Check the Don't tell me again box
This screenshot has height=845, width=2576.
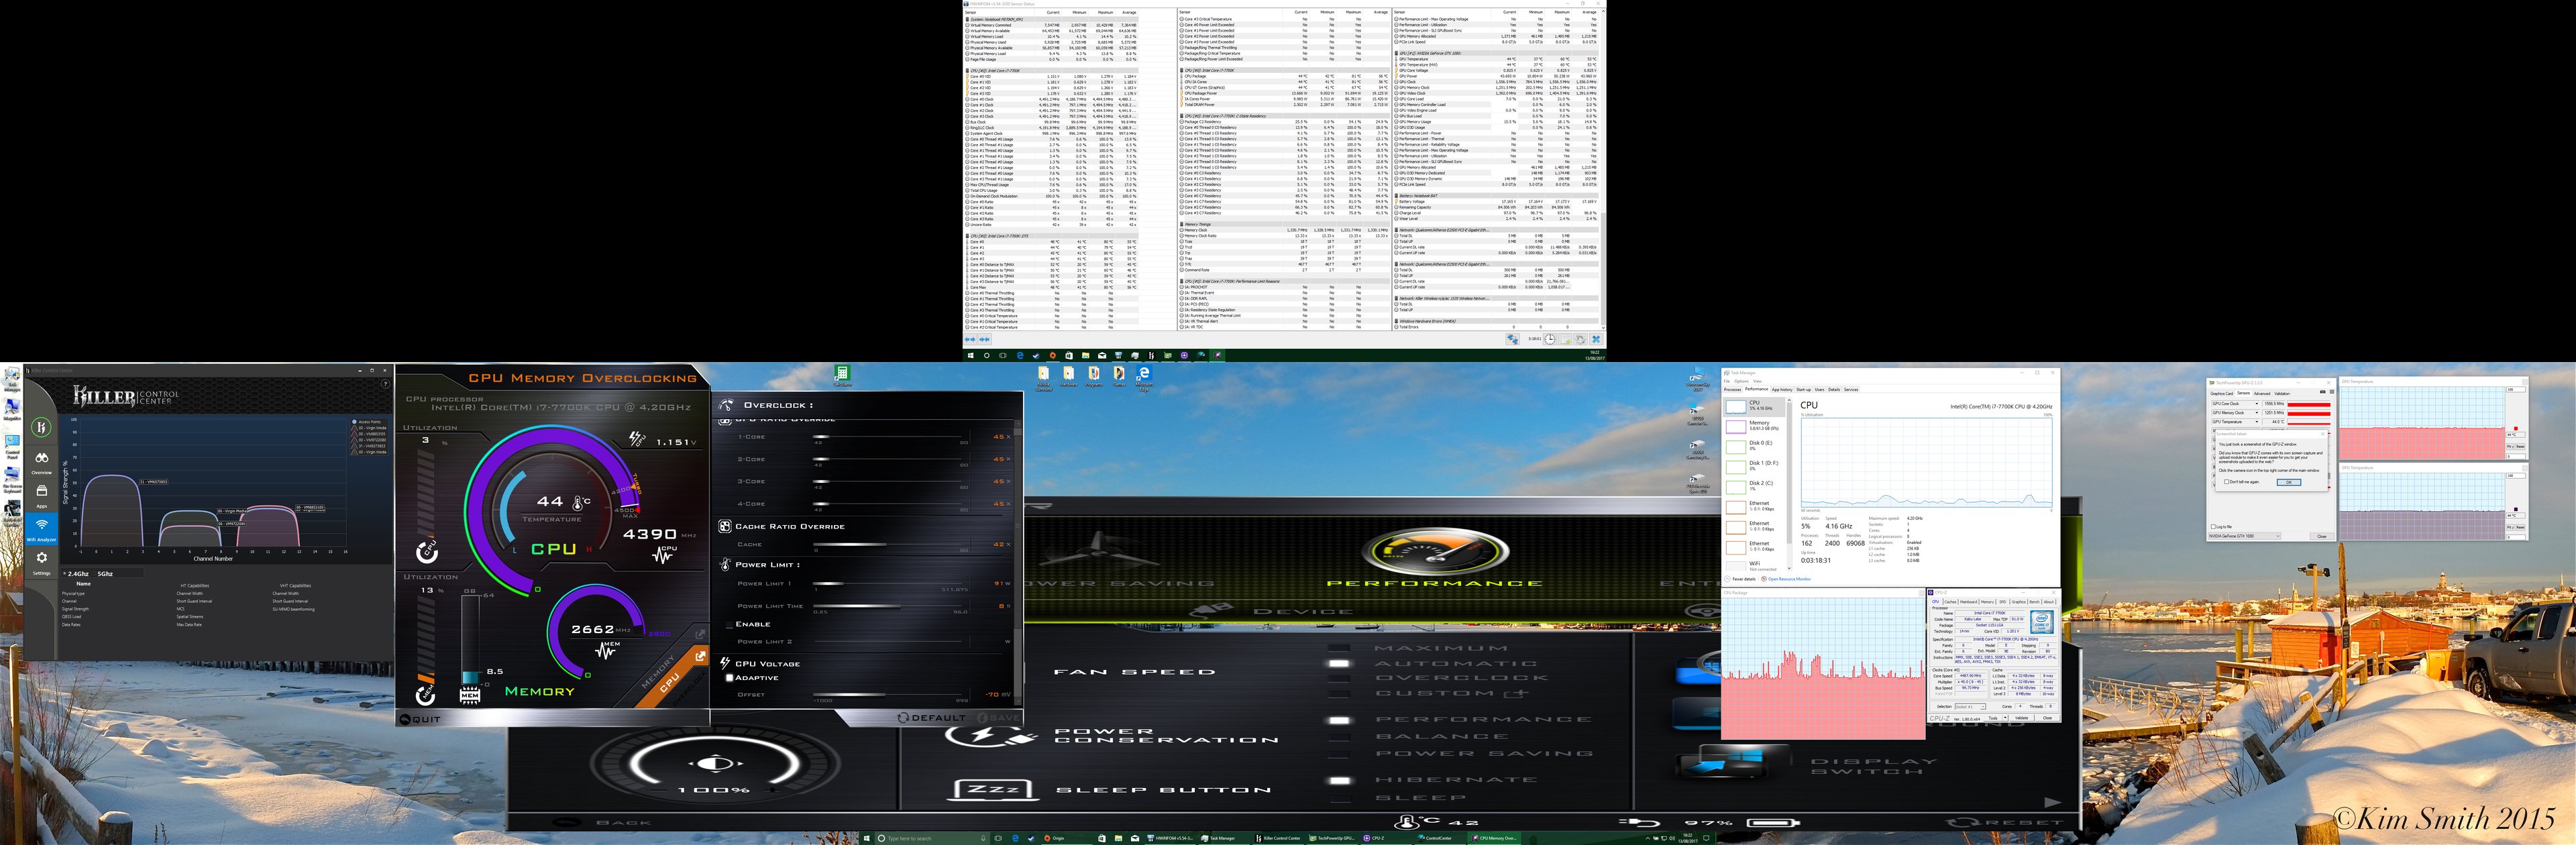point(2227,482)
